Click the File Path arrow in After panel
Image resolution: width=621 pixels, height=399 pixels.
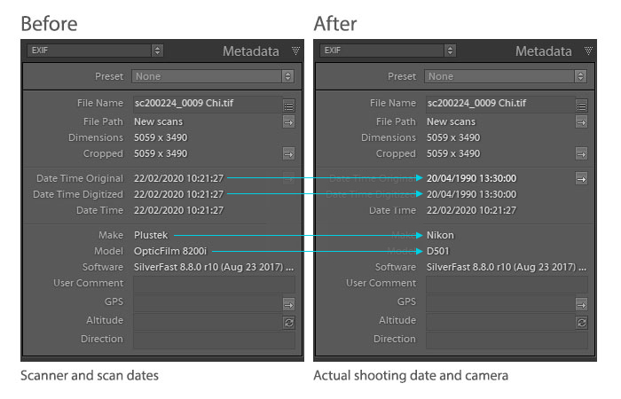click(x=581, y=121)
